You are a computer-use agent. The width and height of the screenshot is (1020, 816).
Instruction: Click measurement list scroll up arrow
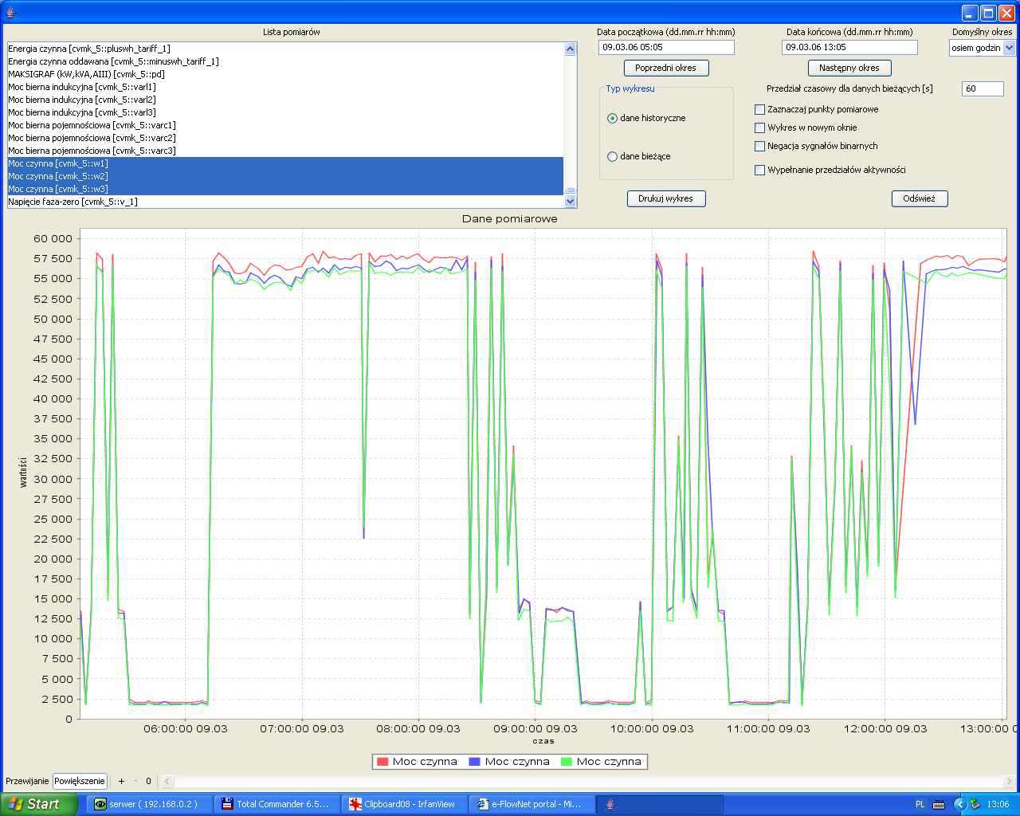click(570, 49)
